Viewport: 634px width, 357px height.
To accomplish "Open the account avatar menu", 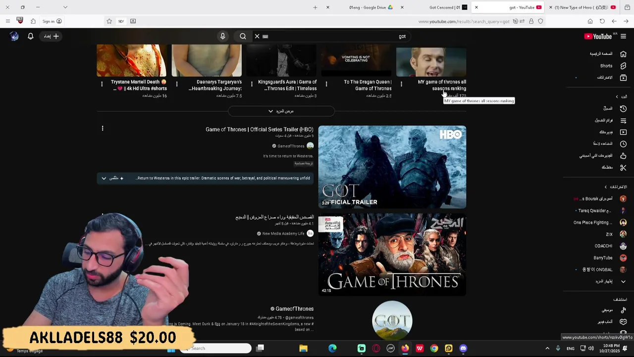I will [14, 36].
